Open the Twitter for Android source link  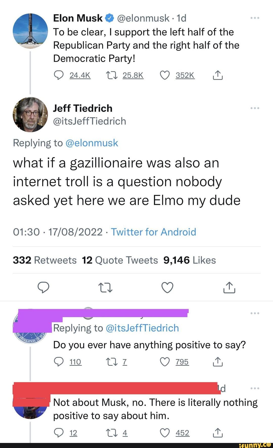(153, 232)
